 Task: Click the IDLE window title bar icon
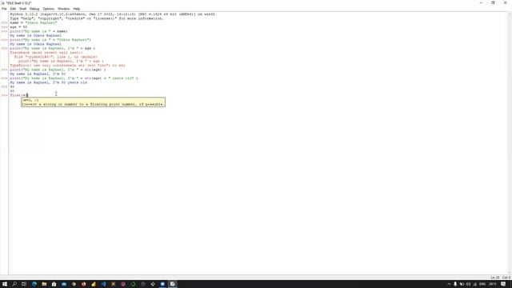[x=2, y=3]
